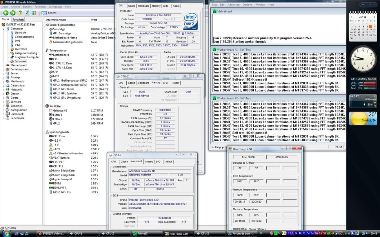Open the Edit menu in Prime95
The height and width of the screenshot is (237, 380).
click(222, 5)
